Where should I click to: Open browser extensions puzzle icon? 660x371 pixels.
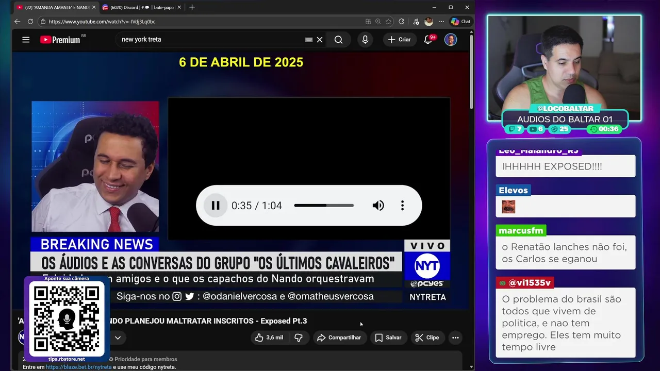pos(402,22)
